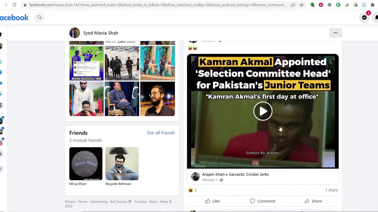378x212 pixels.
Task: Share the Arqam Khan post
Action: 313,201
